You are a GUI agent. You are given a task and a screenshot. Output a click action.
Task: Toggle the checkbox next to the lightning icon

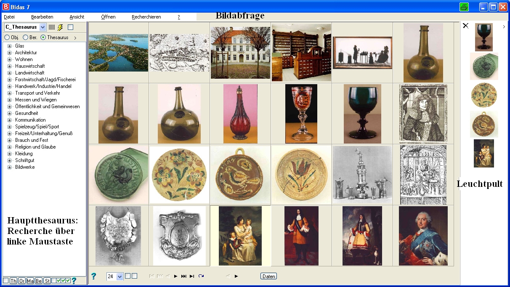click(x=71, y=27)
